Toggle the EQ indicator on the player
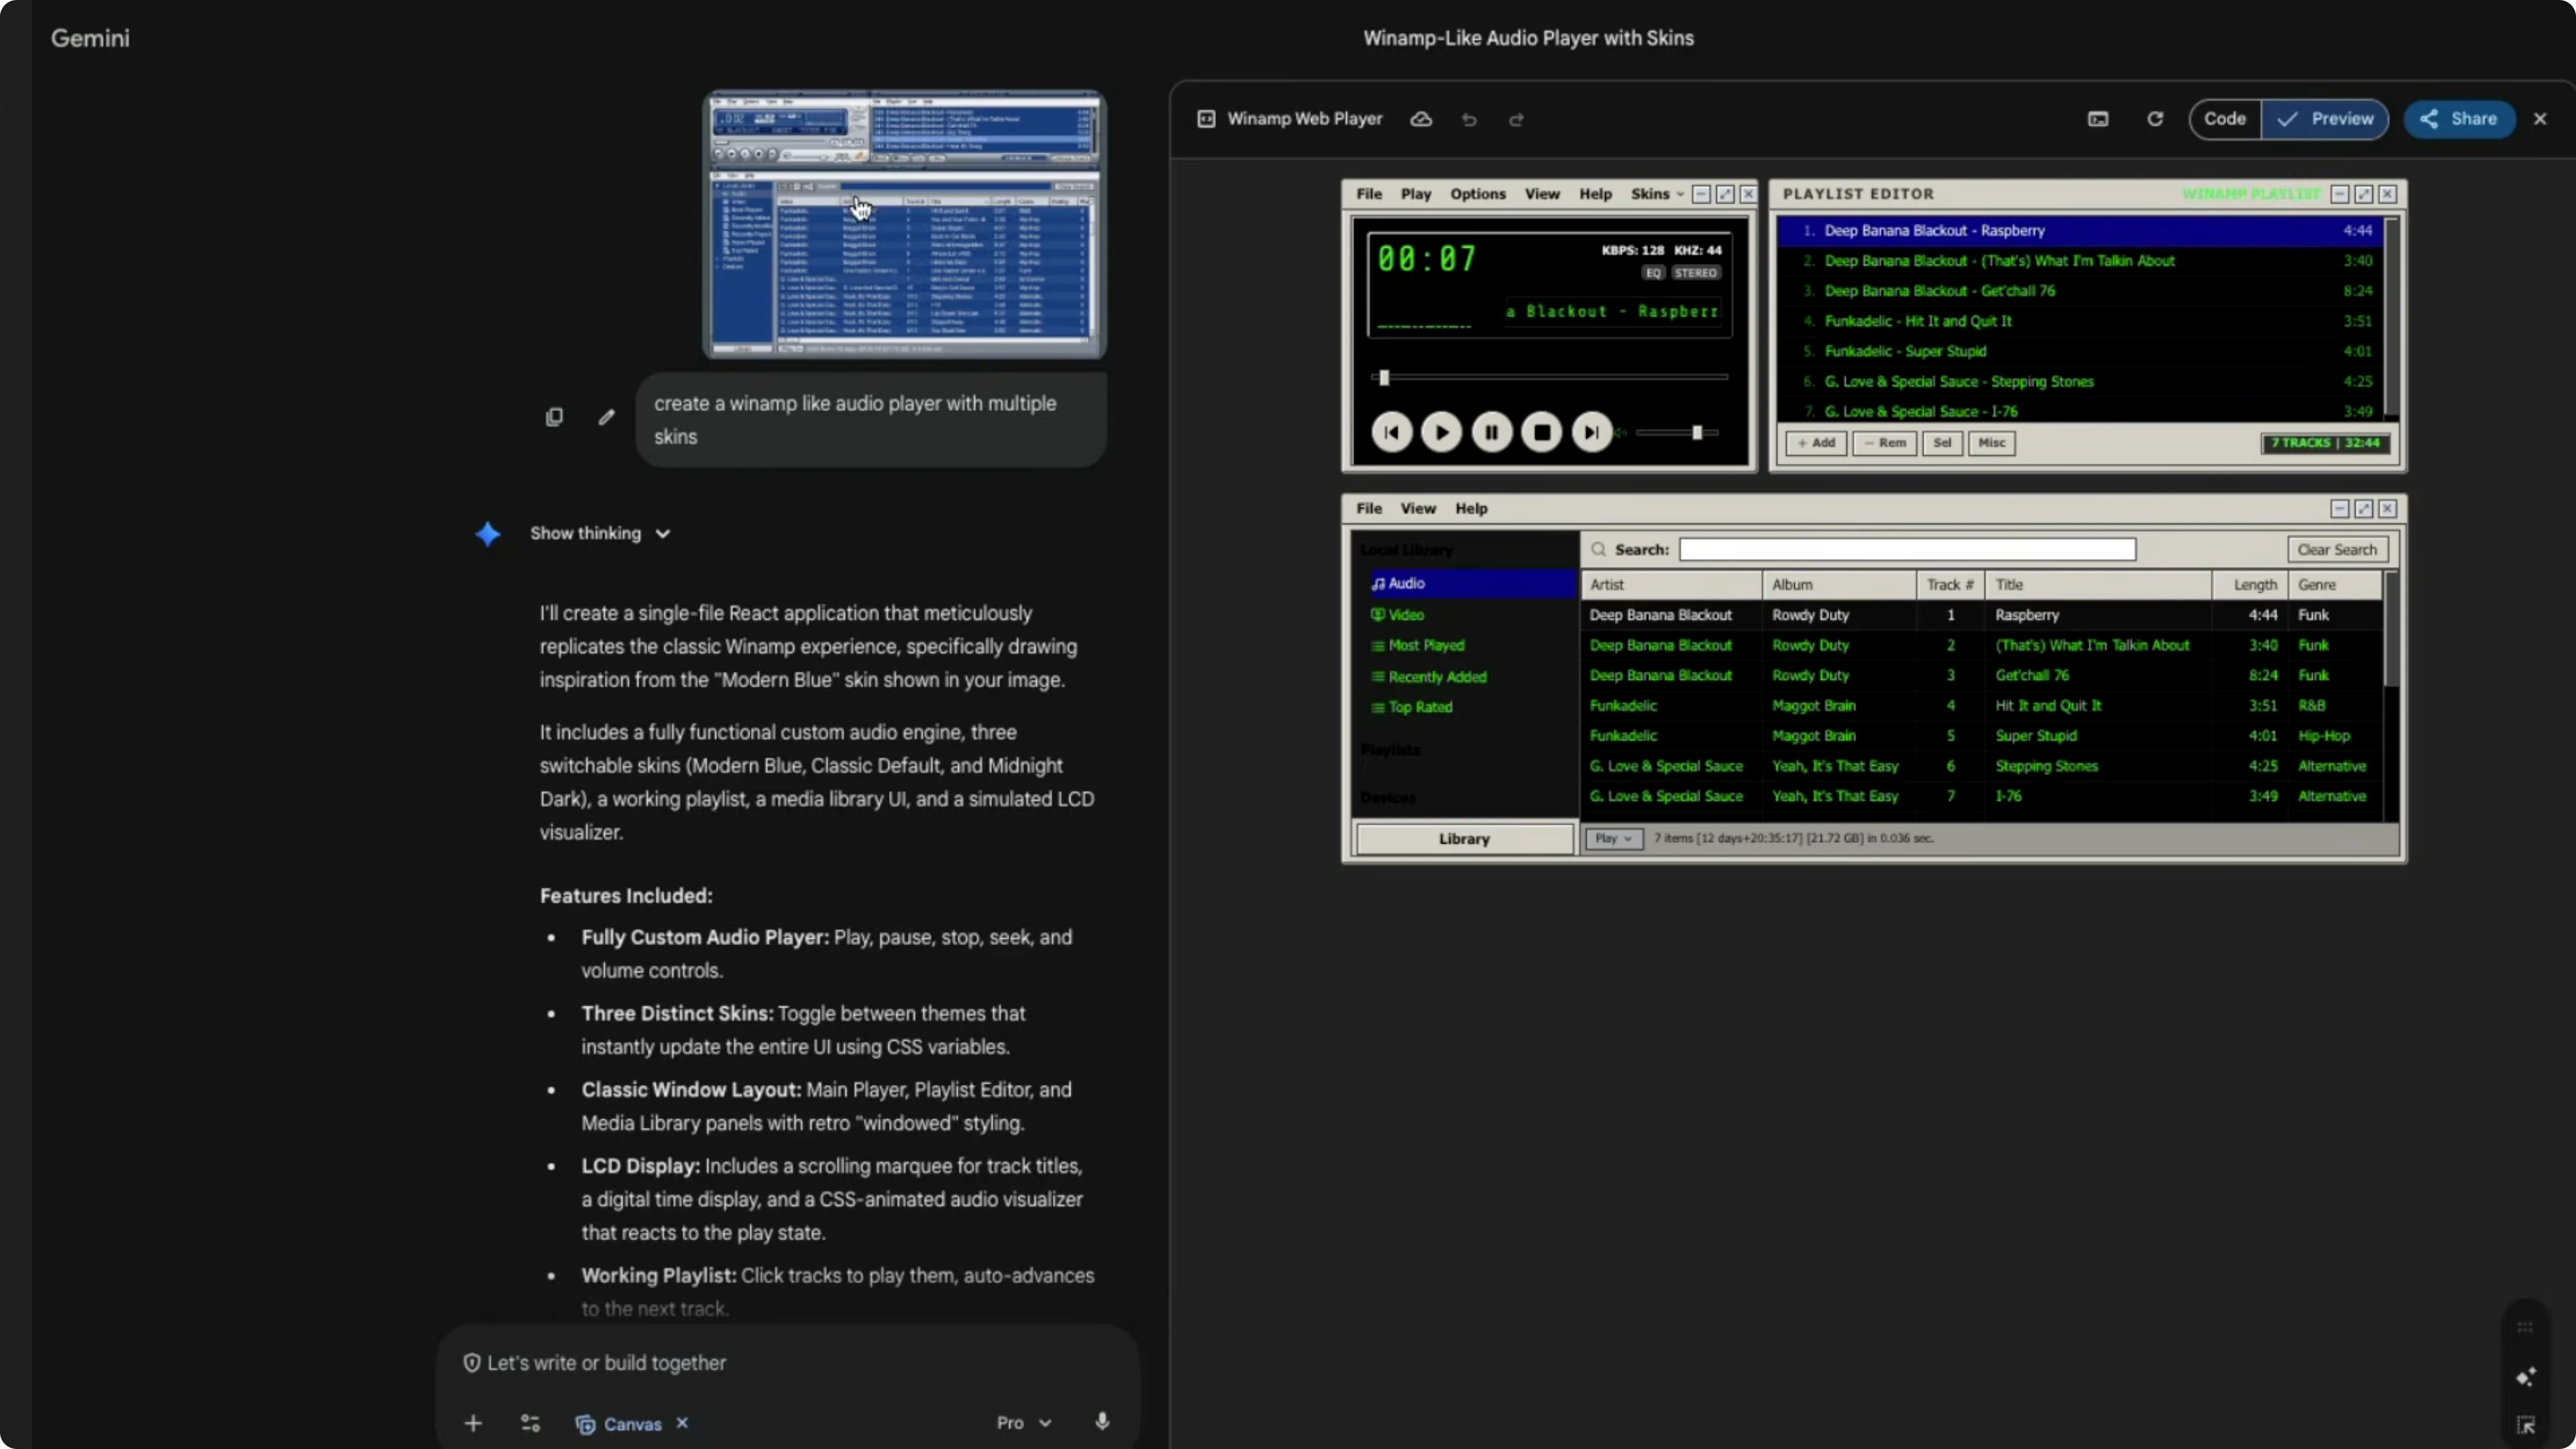 pos(1653,273)
